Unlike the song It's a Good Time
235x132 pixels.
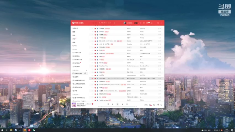pyautogui.click(x=95, y=66)
